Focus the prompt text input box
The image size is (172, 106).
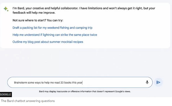[80, 82]
